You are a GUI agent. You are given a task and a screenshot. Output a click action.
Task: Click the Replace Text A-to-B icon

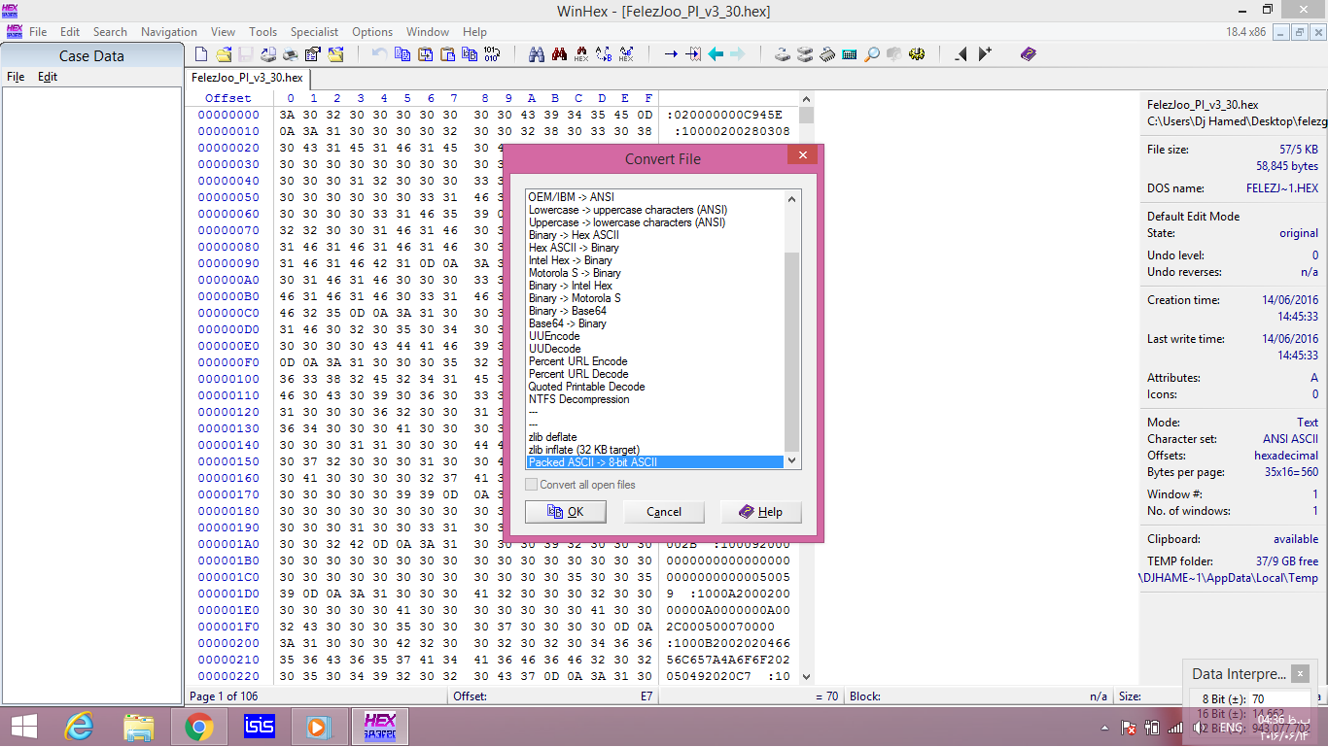pos(604,54)
